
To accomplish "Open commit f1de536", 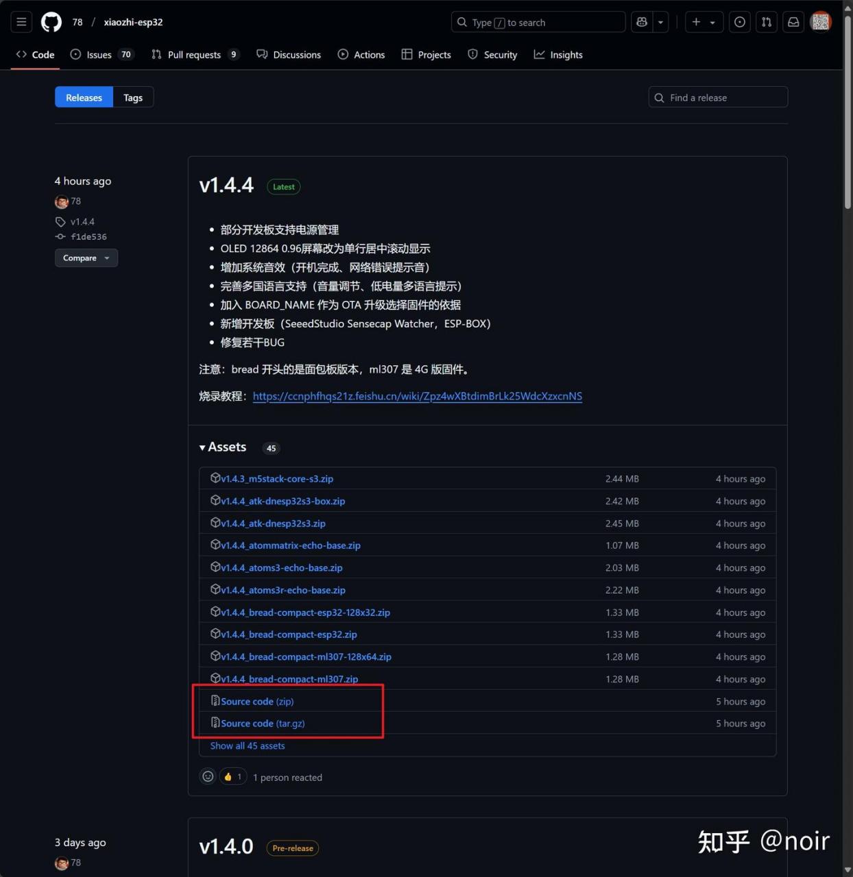I will [88, 237].
